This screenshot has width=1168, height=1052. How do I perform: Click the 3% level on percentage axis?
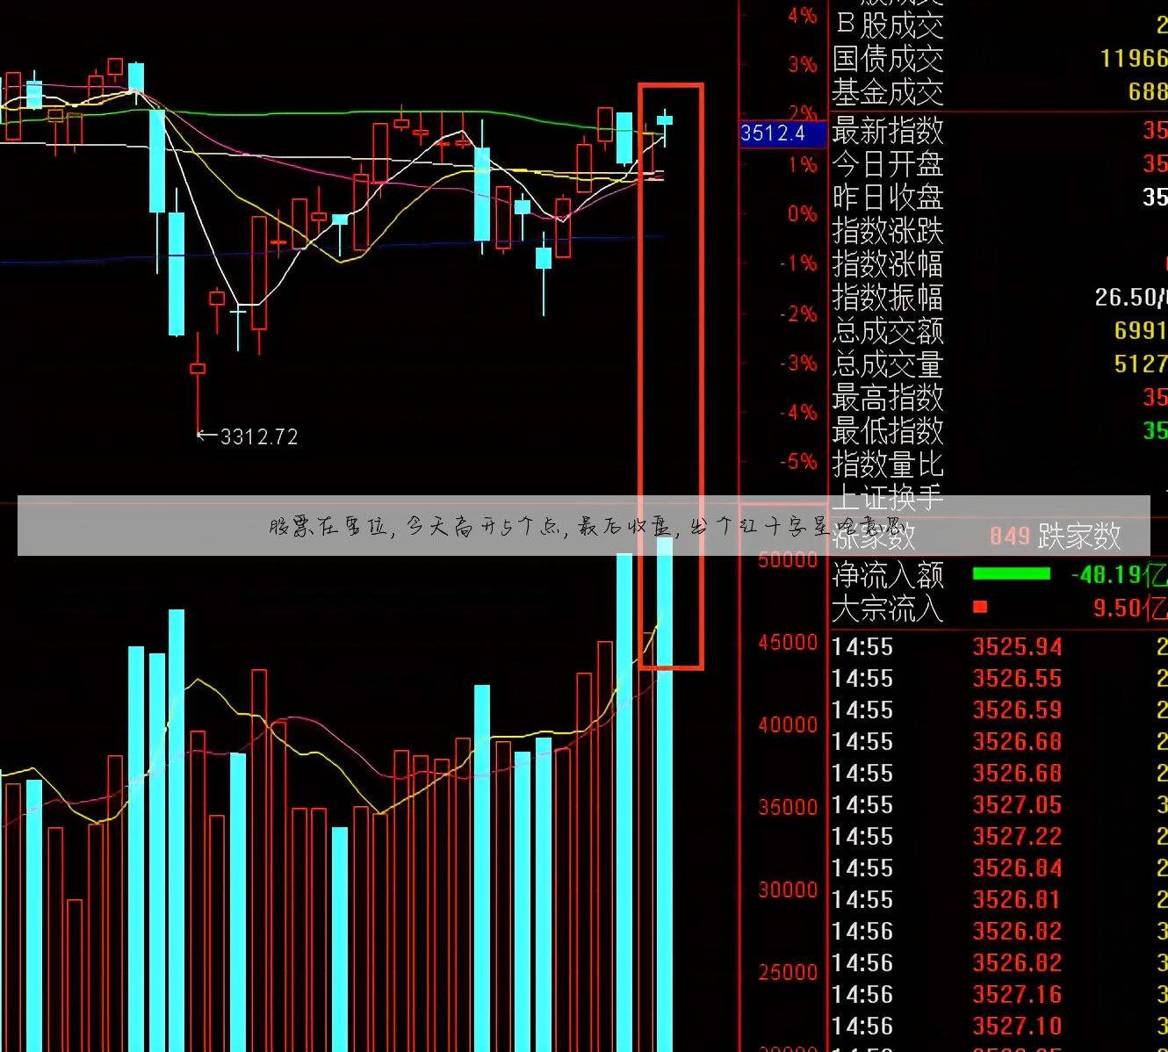pyautogui.click(x=802, y=64)
